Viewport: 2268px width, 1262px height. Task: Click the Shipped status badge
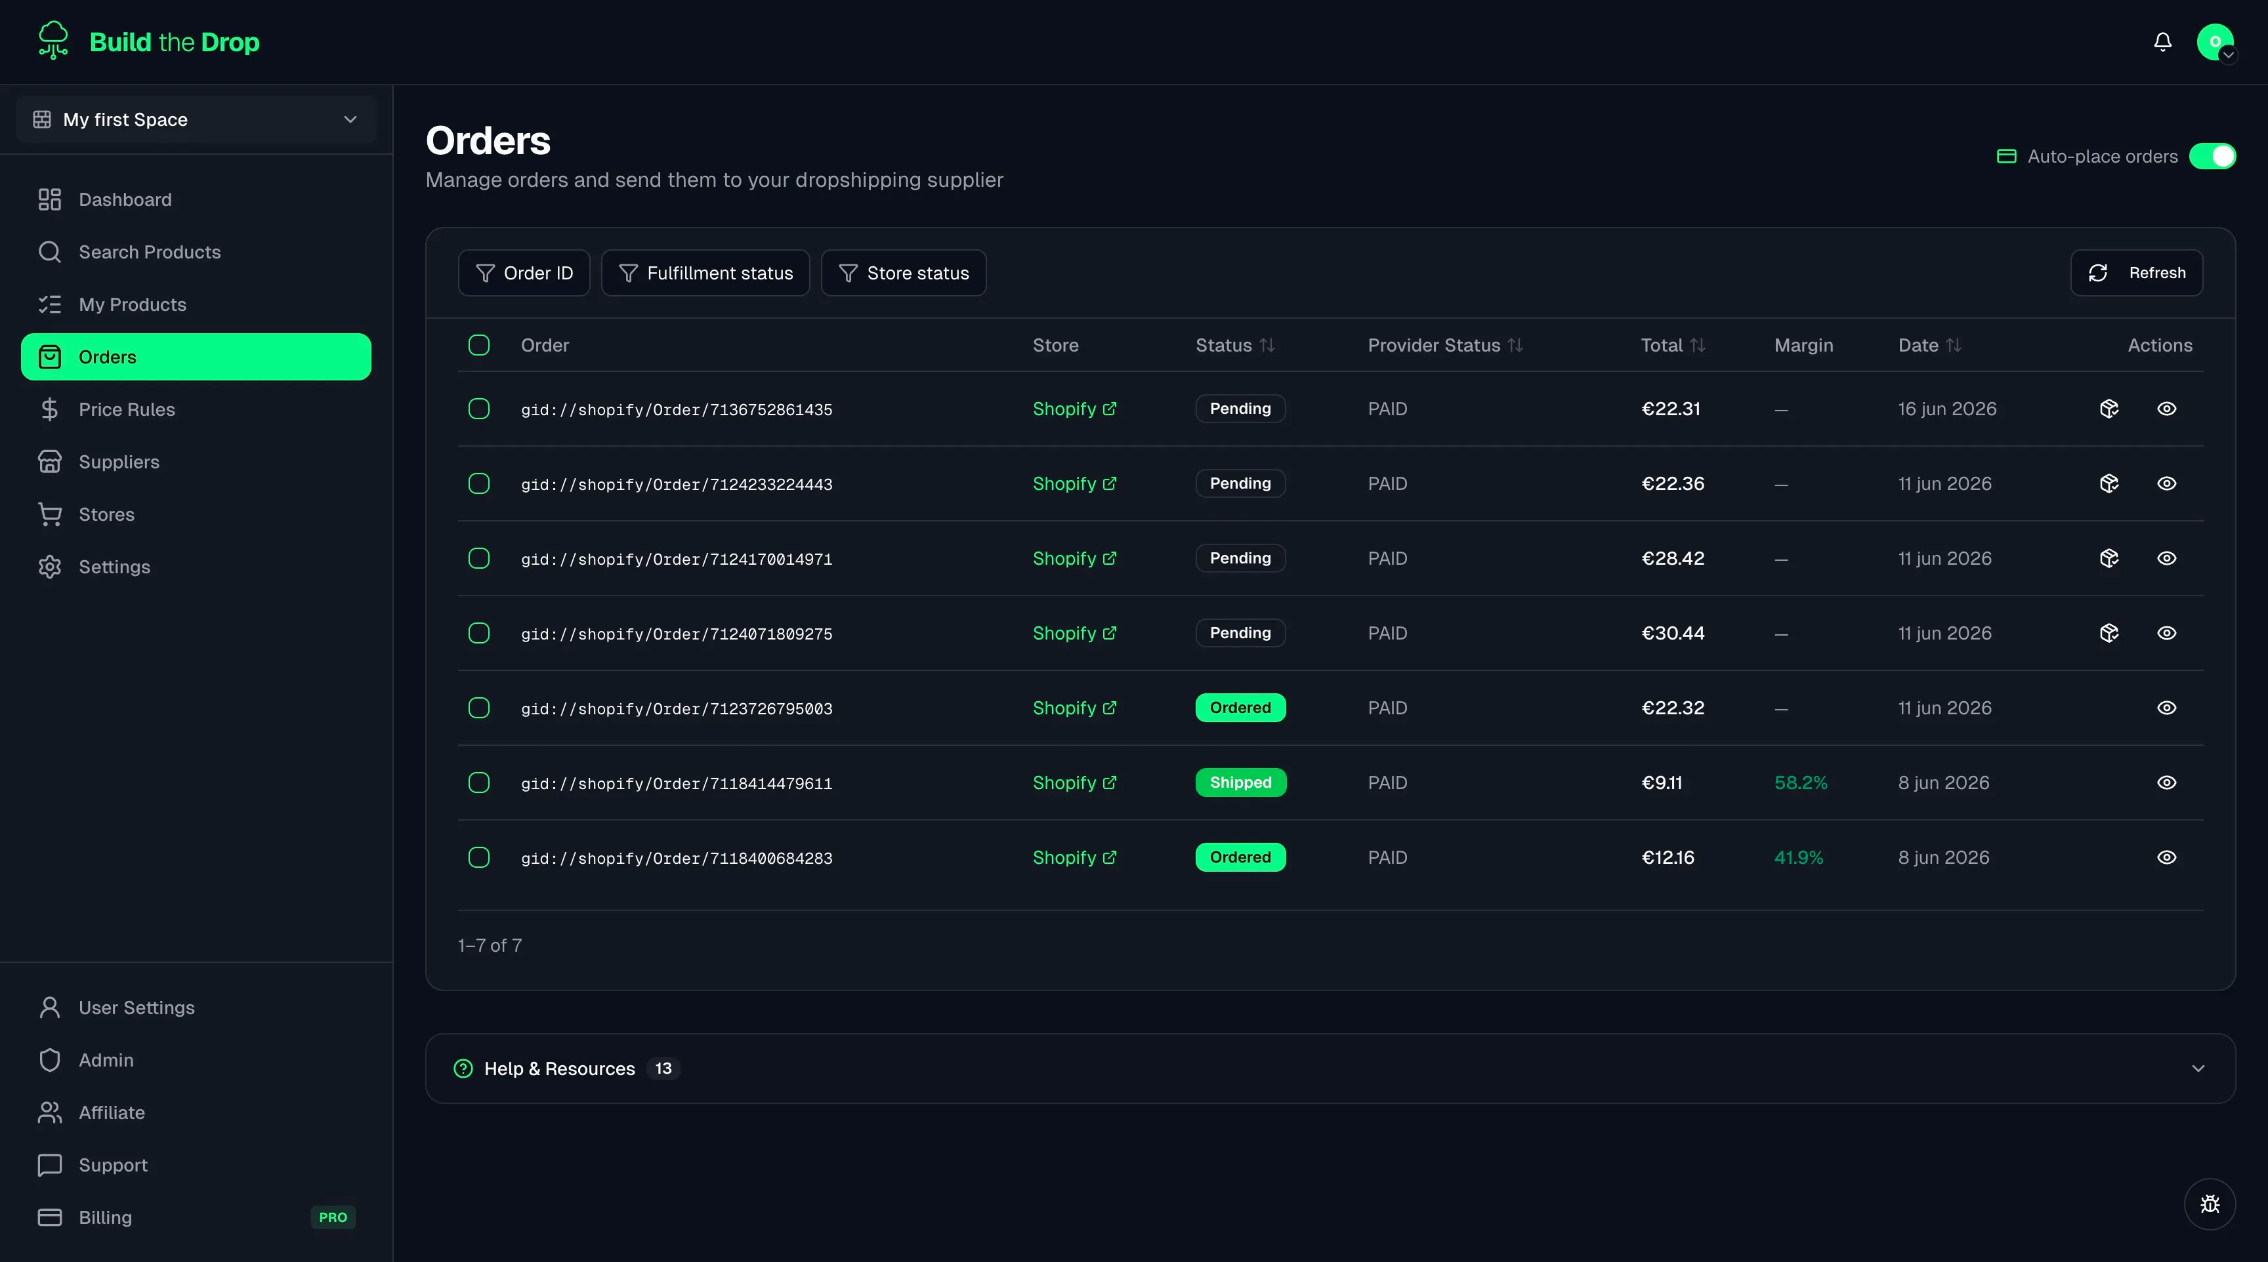click(1240, 783)
